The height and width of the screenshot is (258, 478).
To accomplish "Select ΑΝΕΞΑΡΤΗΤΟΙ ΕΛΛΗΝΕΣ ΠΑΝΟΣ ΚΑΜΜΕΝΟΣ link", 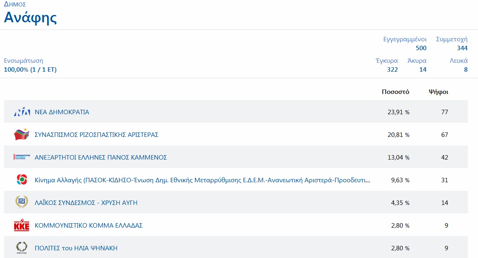I will click(101, 158).
